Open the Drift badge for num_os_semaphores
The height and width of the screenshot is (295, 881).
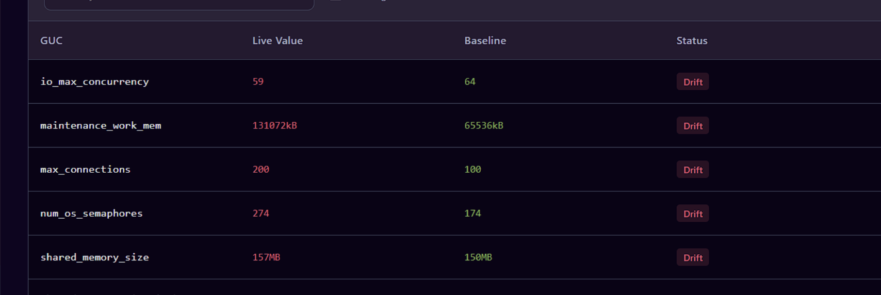(x=692, y=213)
